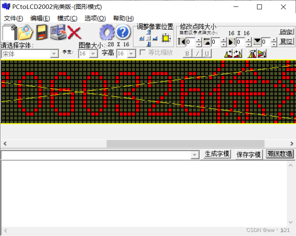This screenshot has width=296, height=236.
Task: Shift pixels right with the right arrow
Action: pos(155,38)
